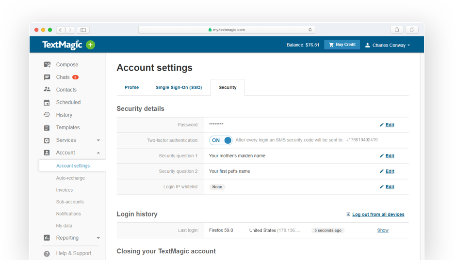Switch to the Single Sign-On (SSO) tab
Viewport: 456px width, 260px height.
(x=179, y=87)
